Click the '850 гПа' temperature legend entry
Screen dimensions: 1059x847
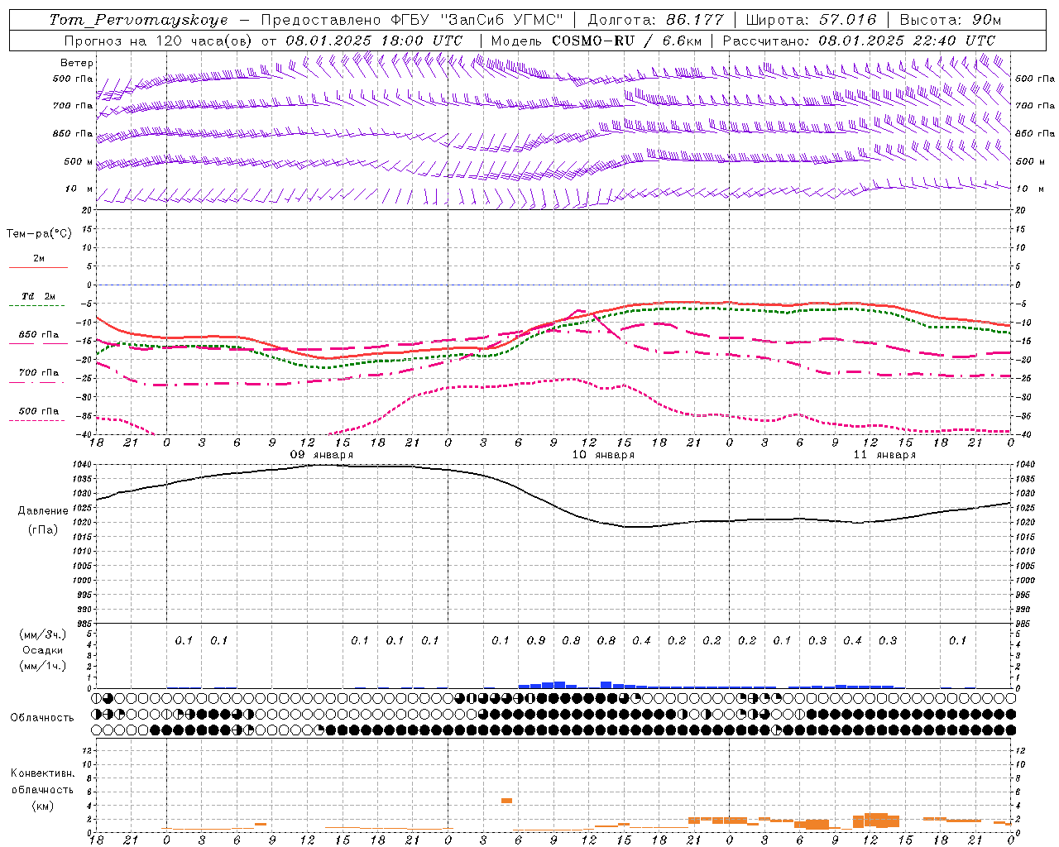coord(38,335)
